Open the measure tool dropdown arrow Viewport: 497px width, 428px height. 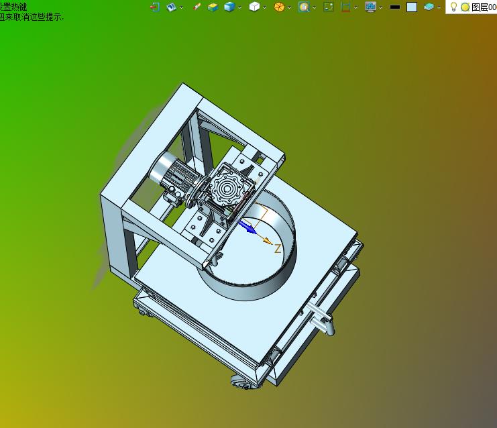point(355,7)
